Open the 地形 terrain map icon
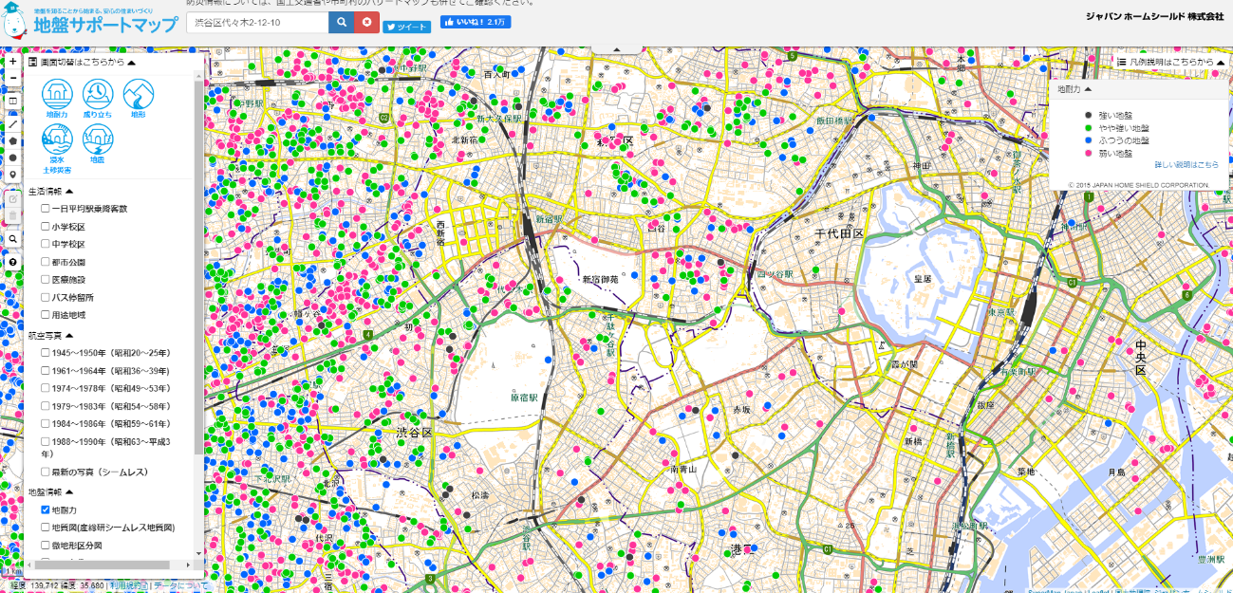 pyautogui.click(x=139, y=95)
